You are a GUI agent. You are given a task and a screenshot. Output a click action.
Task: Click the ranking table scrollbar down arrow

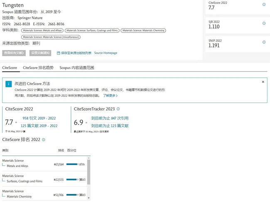[88, 198]
